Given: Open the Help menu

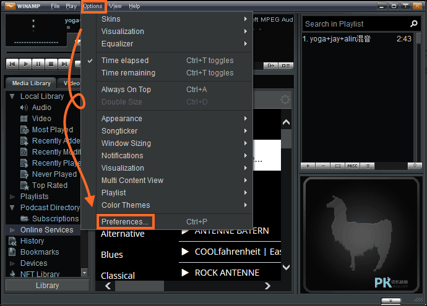Looking at the screenshot, I should (134, 6).
